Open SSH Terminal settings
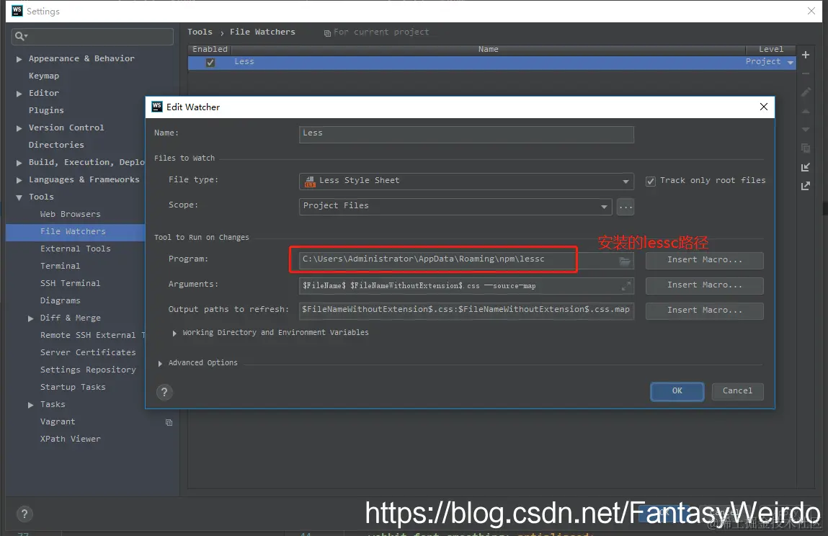The height and width of the screenshot is (536, 828). tap(70, 283)
